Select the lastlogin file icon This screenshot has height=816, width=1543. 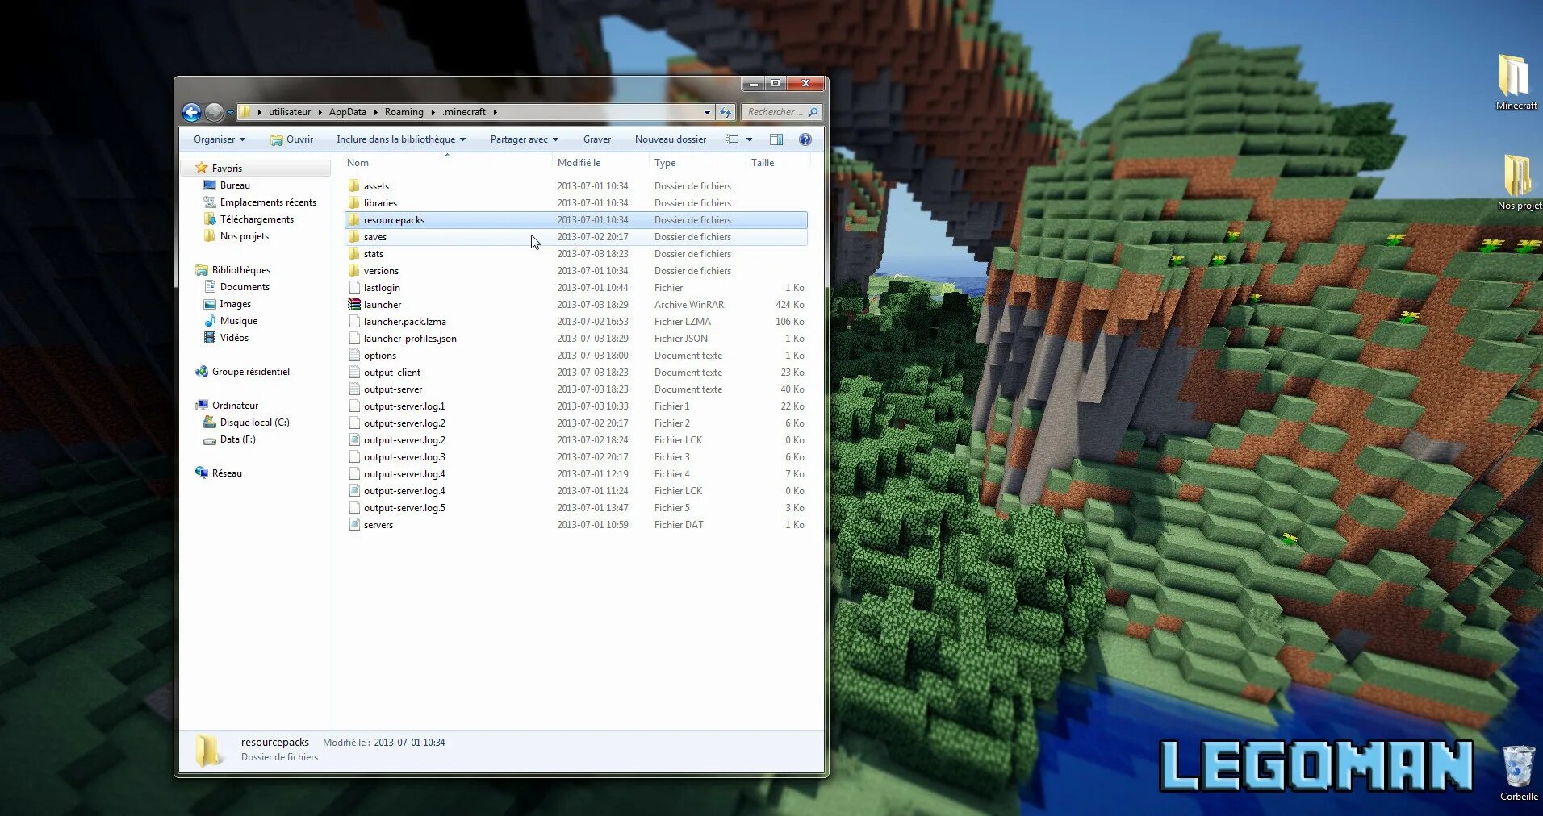(x=353, y=287)
